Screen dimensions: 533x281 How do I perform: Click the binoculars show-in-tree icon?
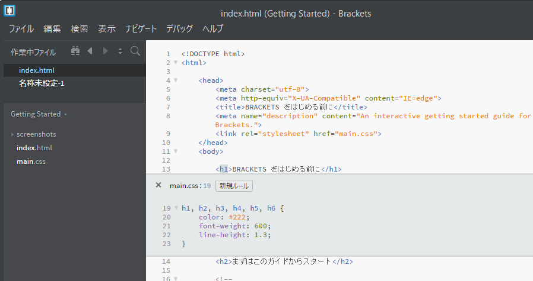pyautogui.click(x=75, y=51)
